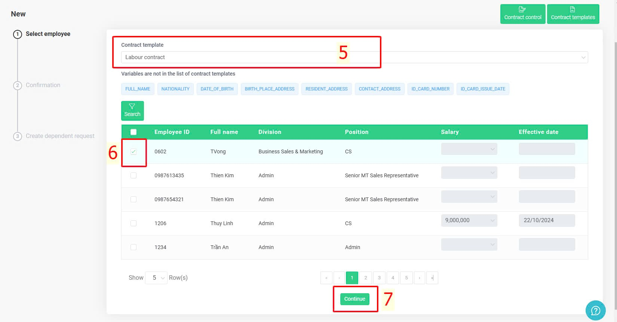Click the step 1 circle icon
Screen dimensions: 617x322
point(18,34)
